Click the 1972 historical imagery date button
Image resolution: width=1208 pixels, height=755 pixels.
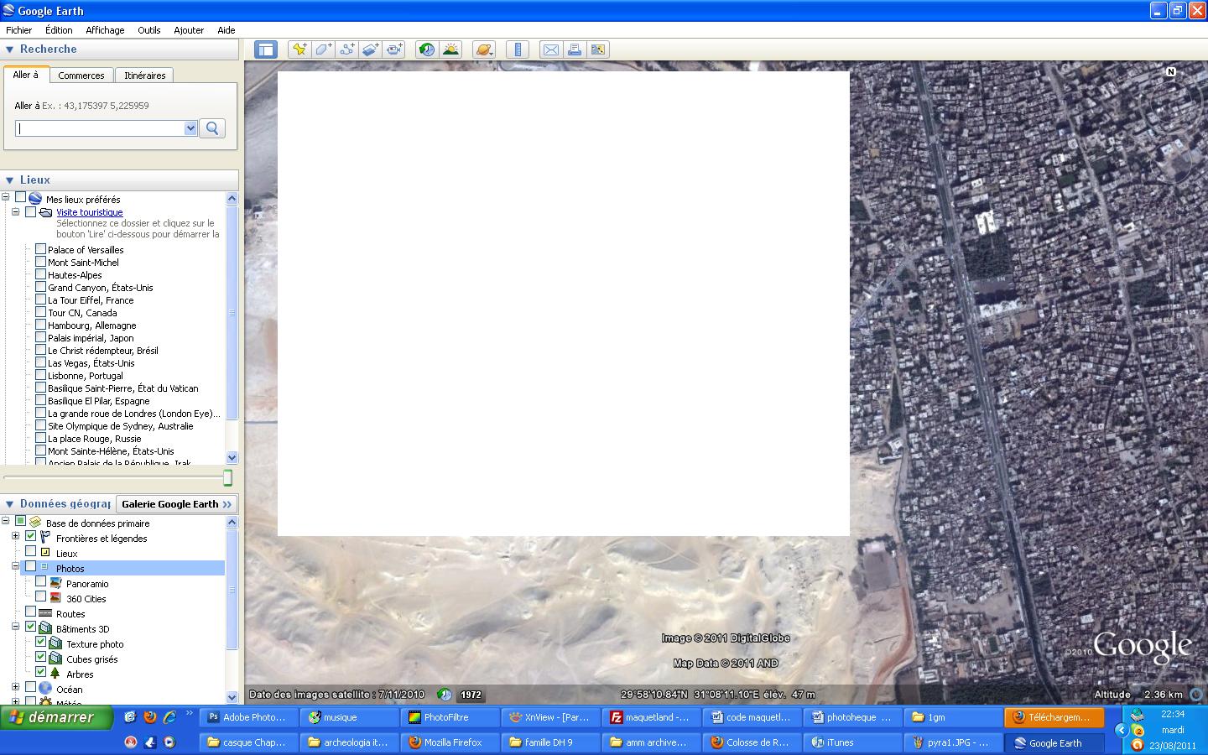point(471,695)
